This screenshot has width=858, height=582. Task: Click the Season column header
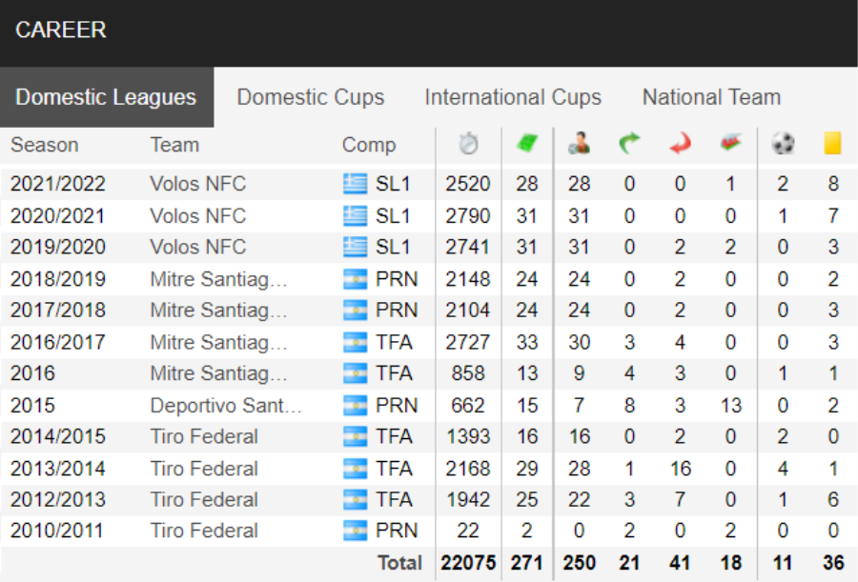(x=44, y=145)
